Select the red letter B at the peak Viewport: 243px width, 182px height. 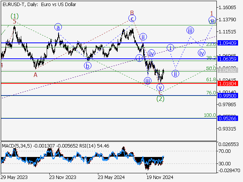(x=132, y=13)
